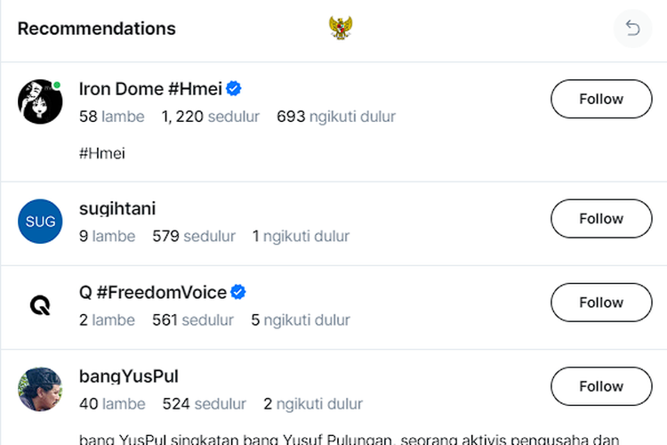Open bangYusPul's profile photo
Screen dimensions: 667x445
40,389
